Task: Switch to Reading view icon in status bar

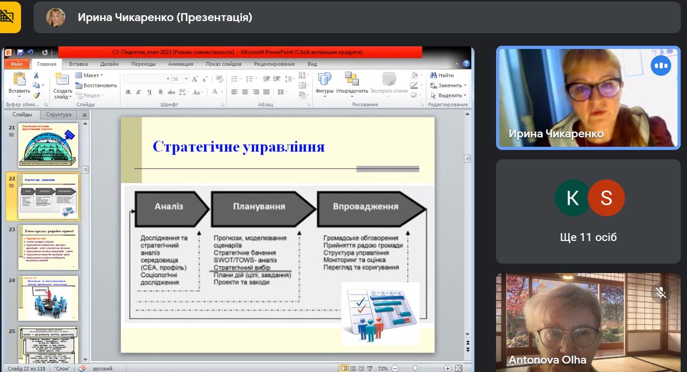Action: 362,368
